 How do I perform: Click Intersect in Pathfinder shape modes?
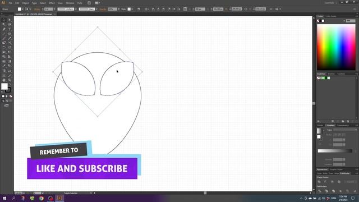[332, 182]
